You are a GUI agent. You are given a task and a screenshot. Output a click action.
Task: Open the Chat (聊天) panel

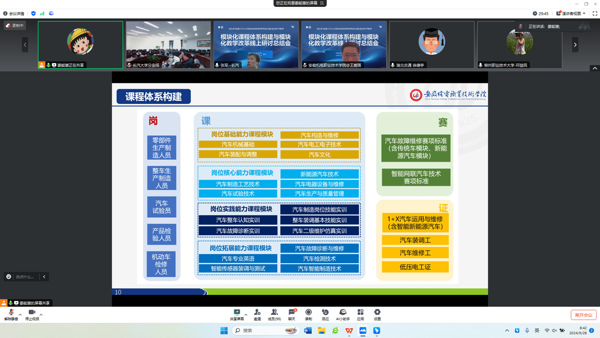click(291, 314)
